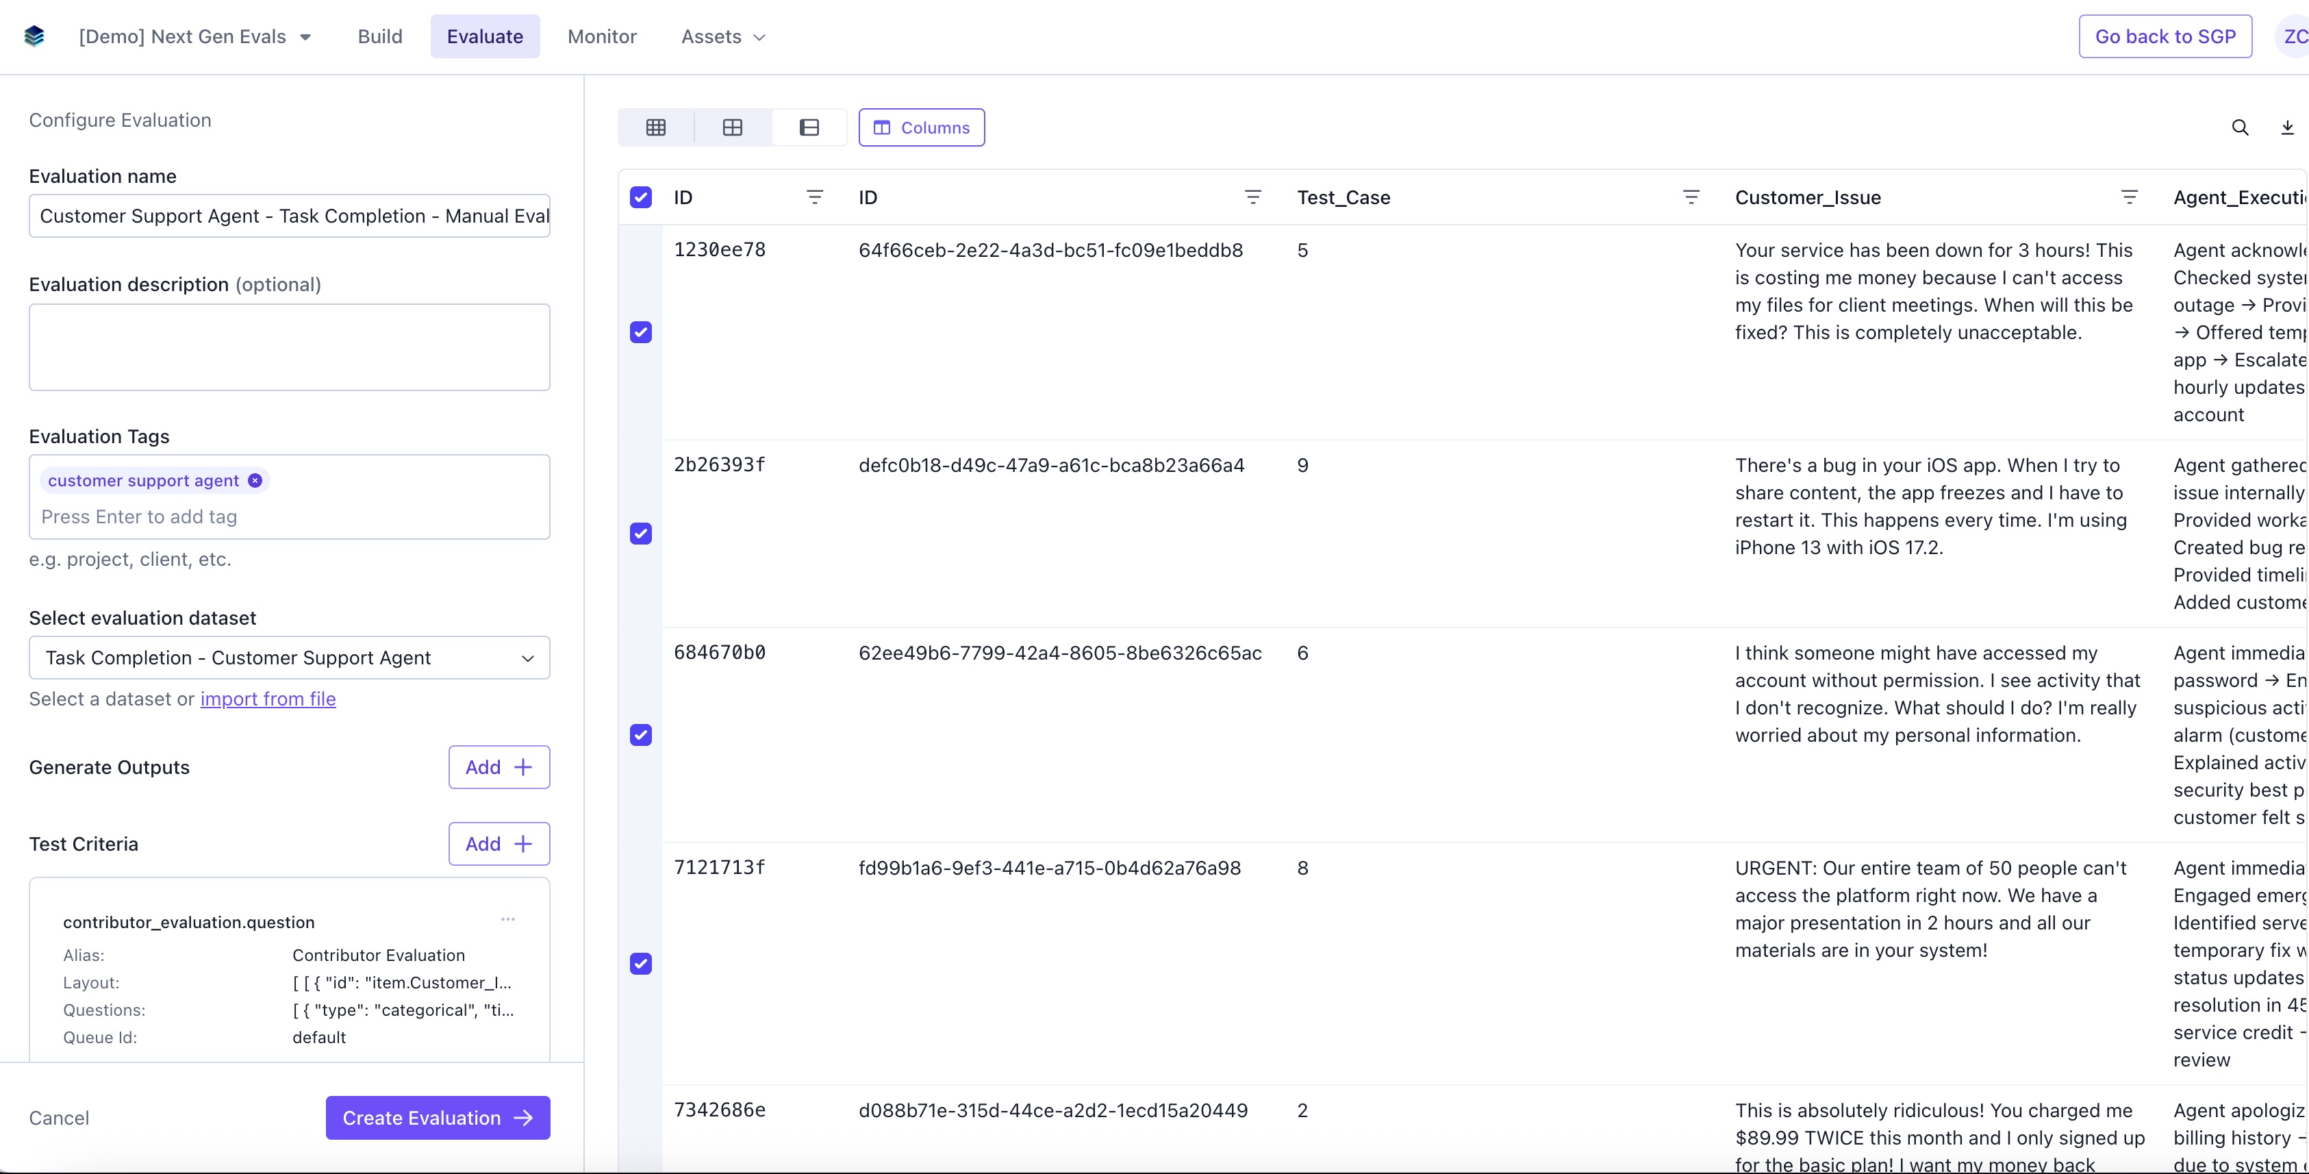
Task: Uncheck the row 2b26393f checkbox
Action: click(641, 534)
